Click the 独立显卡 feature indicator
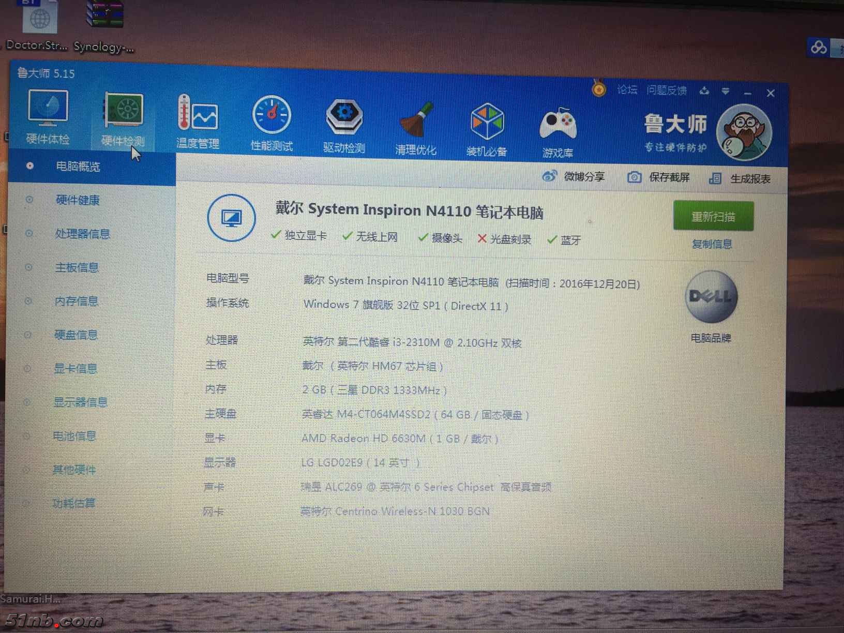Viewport: 844px width, 633px height. pyautogui.click(x=298, y=235)
